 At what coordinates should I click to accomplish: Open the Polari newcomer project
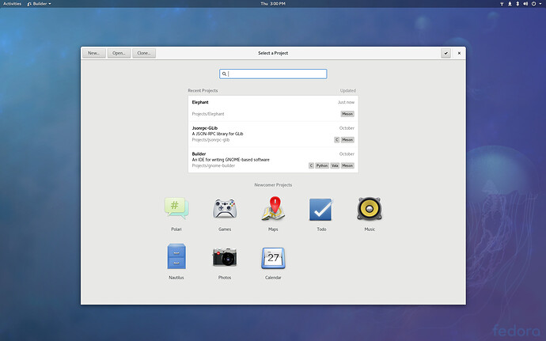click(176, 209)
